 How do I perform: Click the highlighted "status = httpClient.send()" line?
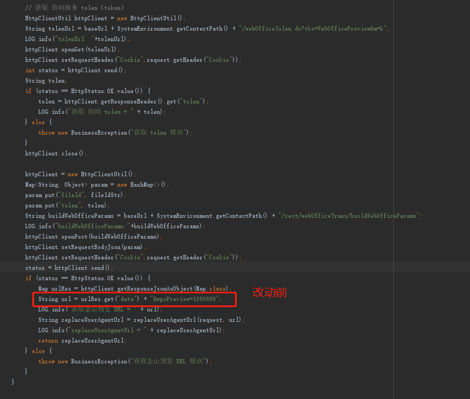click(x=69, y=268)
